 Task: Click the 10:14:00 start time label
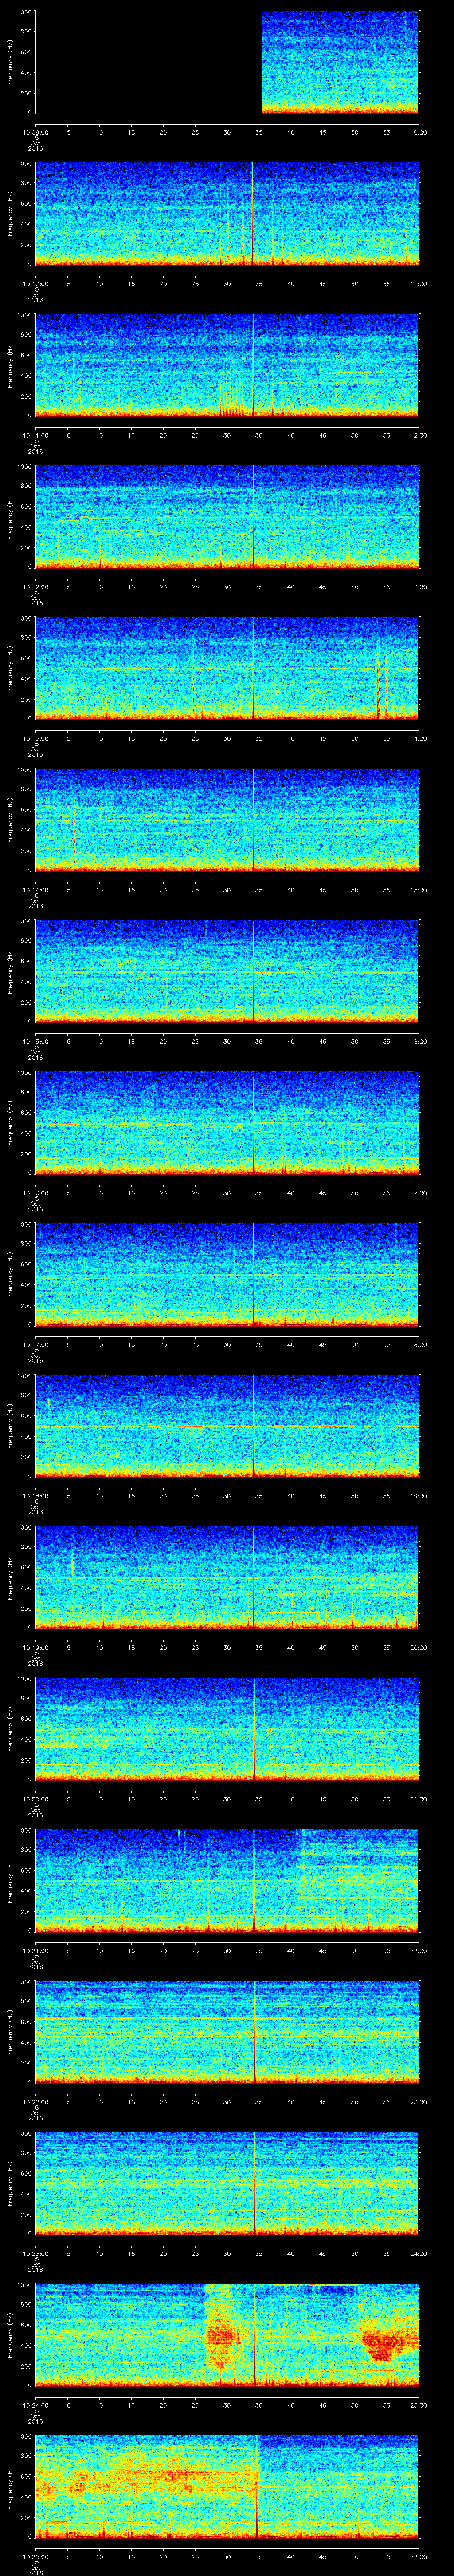tap(36, 890)
